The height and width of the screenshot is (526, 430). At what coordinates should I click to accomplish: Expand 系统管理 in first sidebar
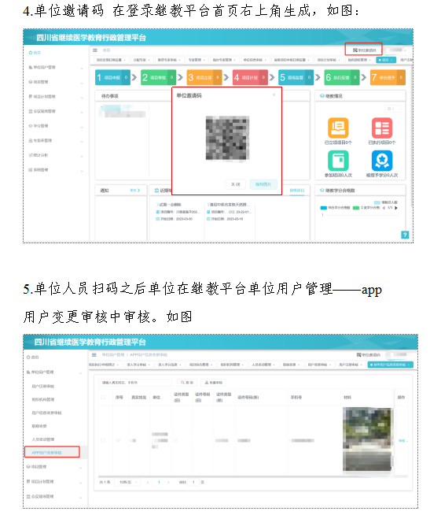coord(56,170)
